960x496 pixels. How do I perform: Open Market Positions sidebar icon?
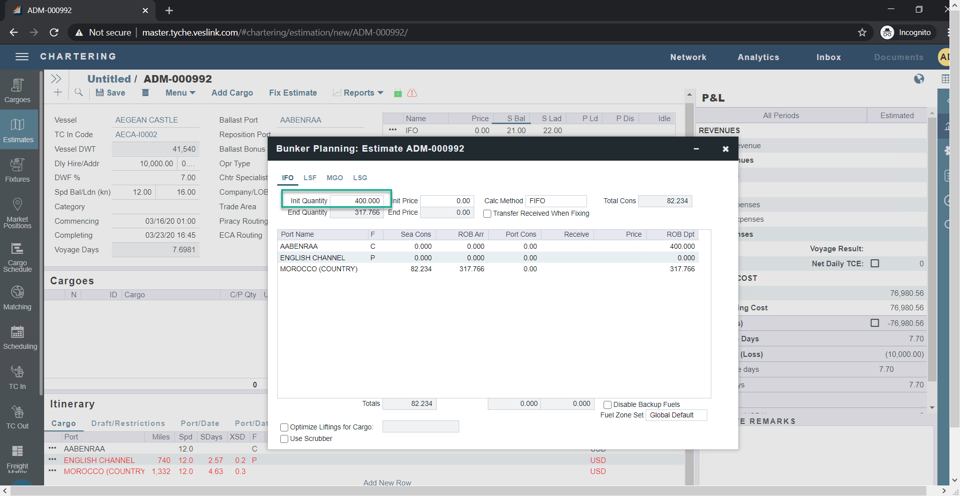point(18,213)
